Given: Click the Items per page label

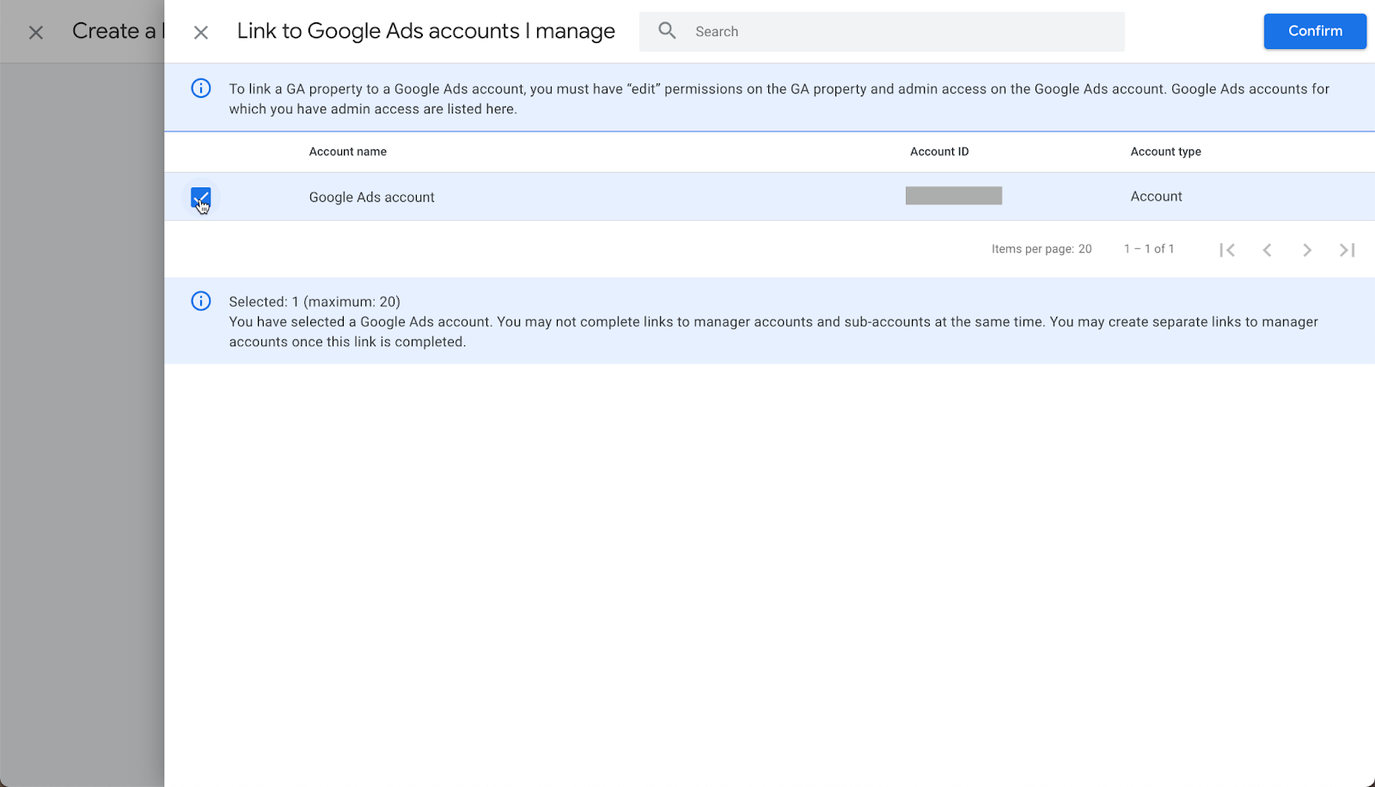Looking at the screenshot, I should tap(1041, 249).
